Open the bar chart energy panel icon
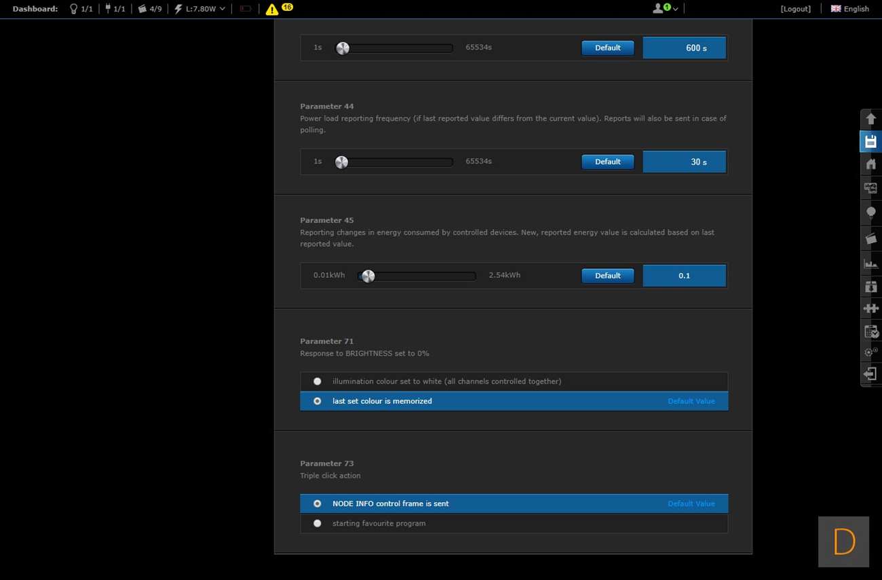 click(870, 263)
